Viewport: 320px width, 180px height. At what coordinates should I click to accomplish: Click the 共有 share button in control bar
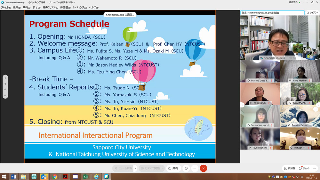pyautogui.click(x=173, y=168)
